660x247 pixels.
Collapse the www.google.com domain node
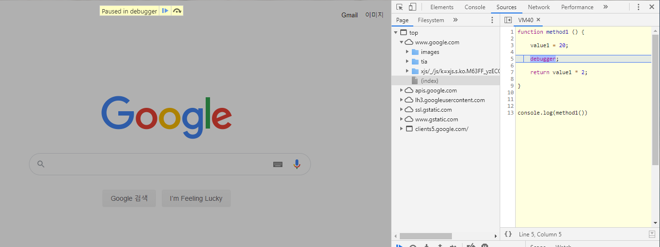(x=401, y=42)
